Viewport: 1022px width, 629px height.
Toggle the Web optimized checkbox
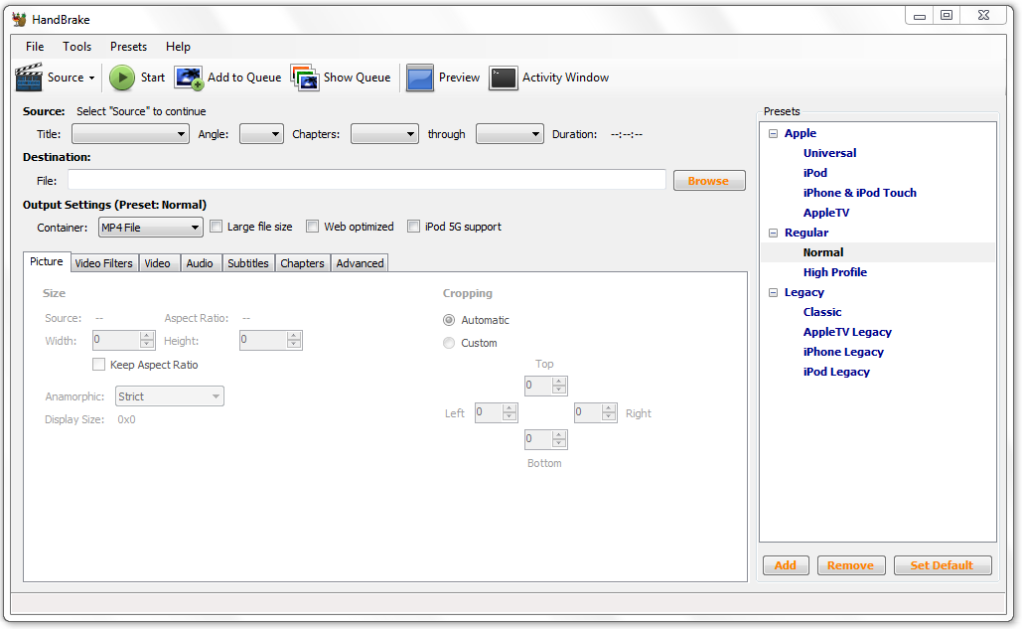coord(313,227)
